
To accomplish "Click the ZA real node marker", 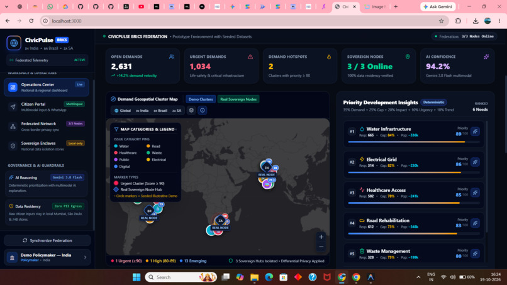I will (220, 221).
